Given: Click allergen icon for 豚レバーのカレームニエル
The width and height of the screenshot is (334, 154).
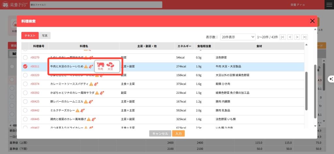Looking at the screenshot, I should tap(91, 102).
